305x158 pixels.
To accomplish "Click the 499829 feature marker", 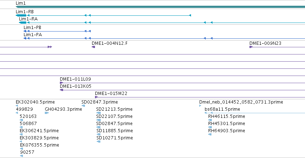I will coord(17,113).
